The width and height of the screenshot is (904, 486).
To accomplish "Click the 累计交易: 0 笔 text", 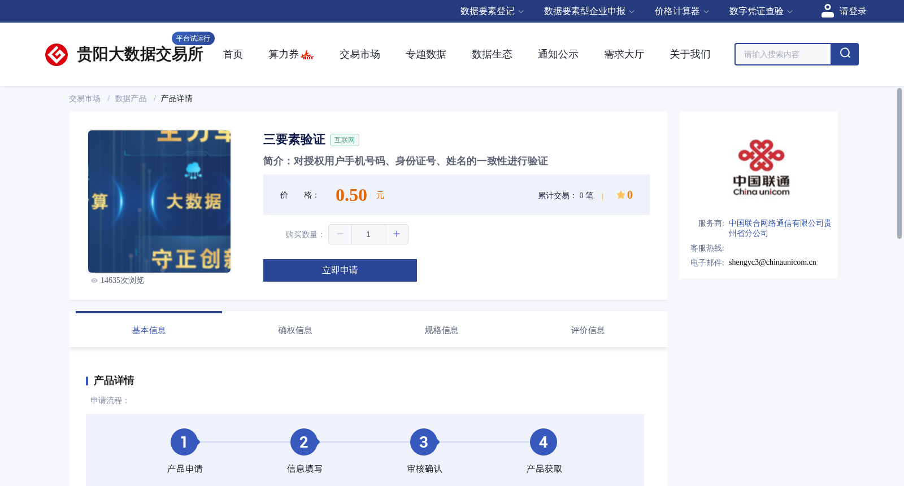I will coord(566,196).
